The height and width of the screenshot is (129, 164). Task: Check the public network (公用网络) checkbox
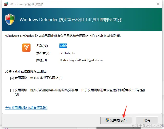click(x=12, y=90)
